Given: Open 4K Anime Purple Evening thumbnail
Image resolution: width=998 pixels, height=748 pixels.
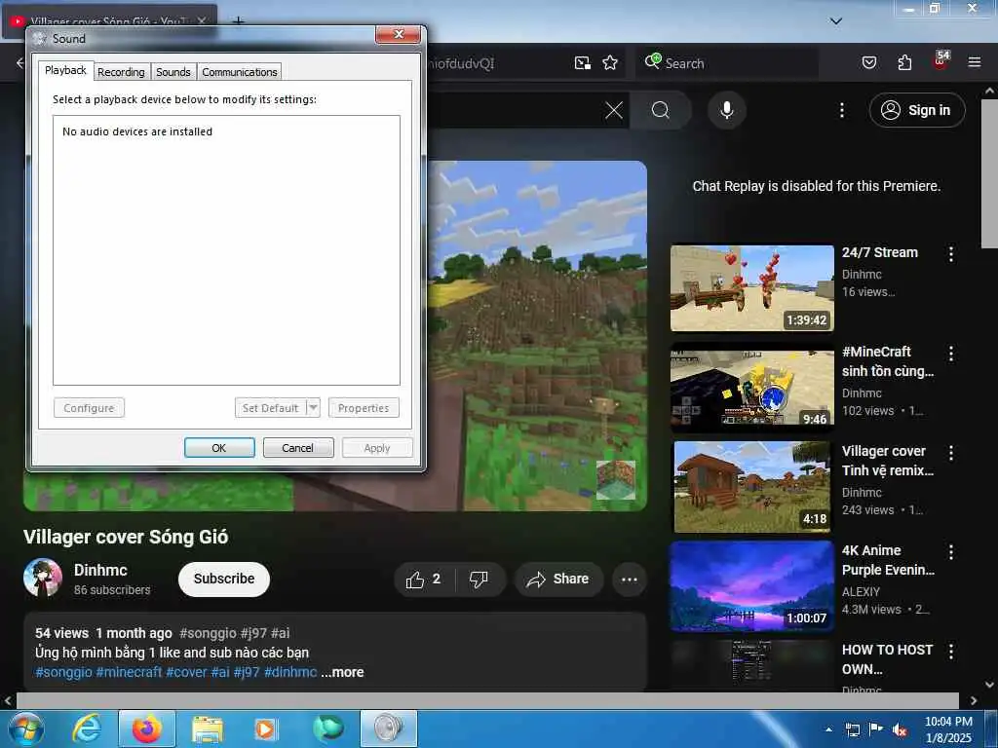Looking at the screenshot, I should coord(751,585).
